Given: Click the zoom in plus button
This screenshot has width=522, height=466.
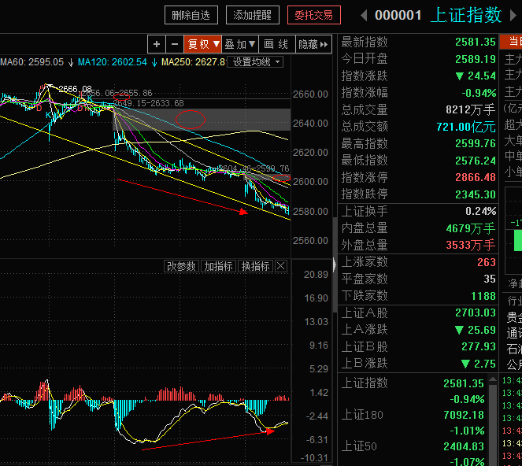Looking at the screenshot, I should click(x=157, y=45).
